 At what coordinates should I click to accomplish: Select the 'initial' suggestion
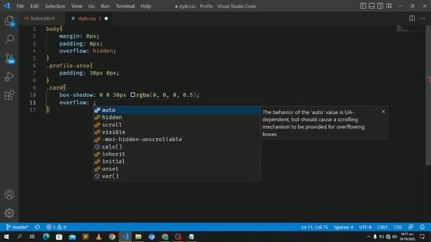pyautogui.click(x=176, y=161)
